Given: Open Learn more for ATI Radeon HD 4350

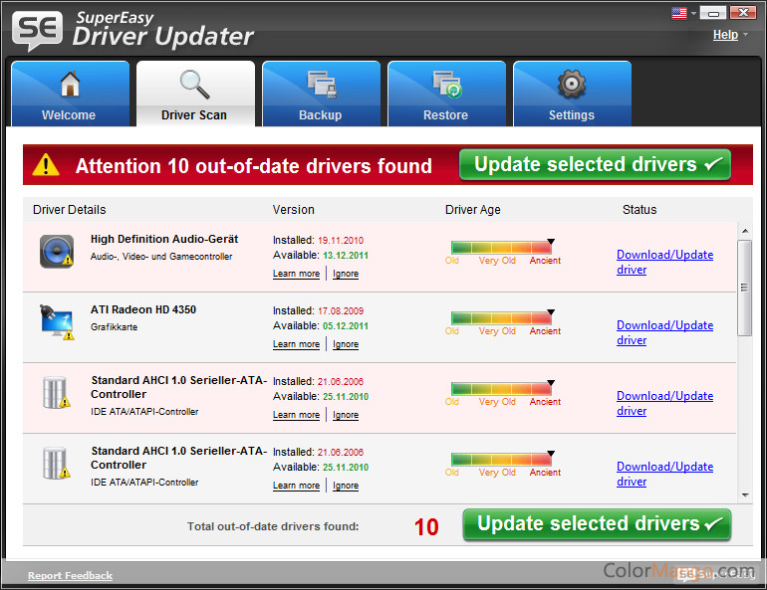Looking at the screenshot, I should [x=296, y=344].
